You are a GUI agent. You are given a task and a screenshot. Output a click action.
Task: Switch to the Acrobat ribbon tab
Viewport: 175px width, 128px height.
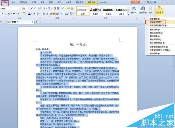tap(104, 2)
